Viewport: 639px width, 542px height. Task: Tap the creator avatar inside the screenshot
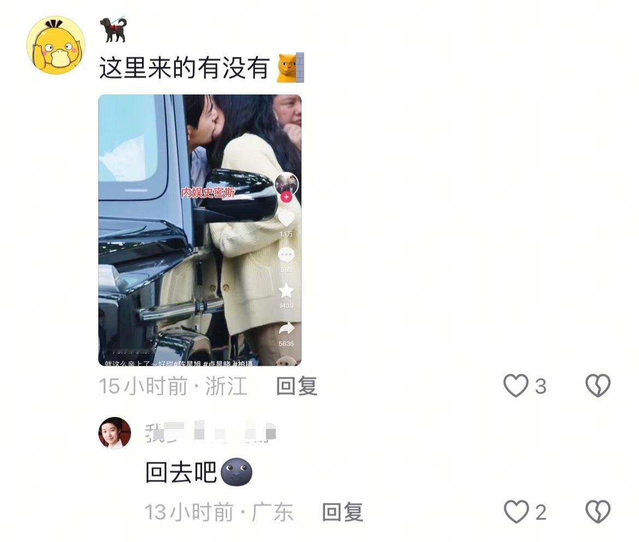[x=287, y=184]
